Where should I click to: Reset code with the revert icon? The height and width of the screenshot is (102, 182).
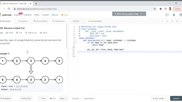(x=172, y=21)
